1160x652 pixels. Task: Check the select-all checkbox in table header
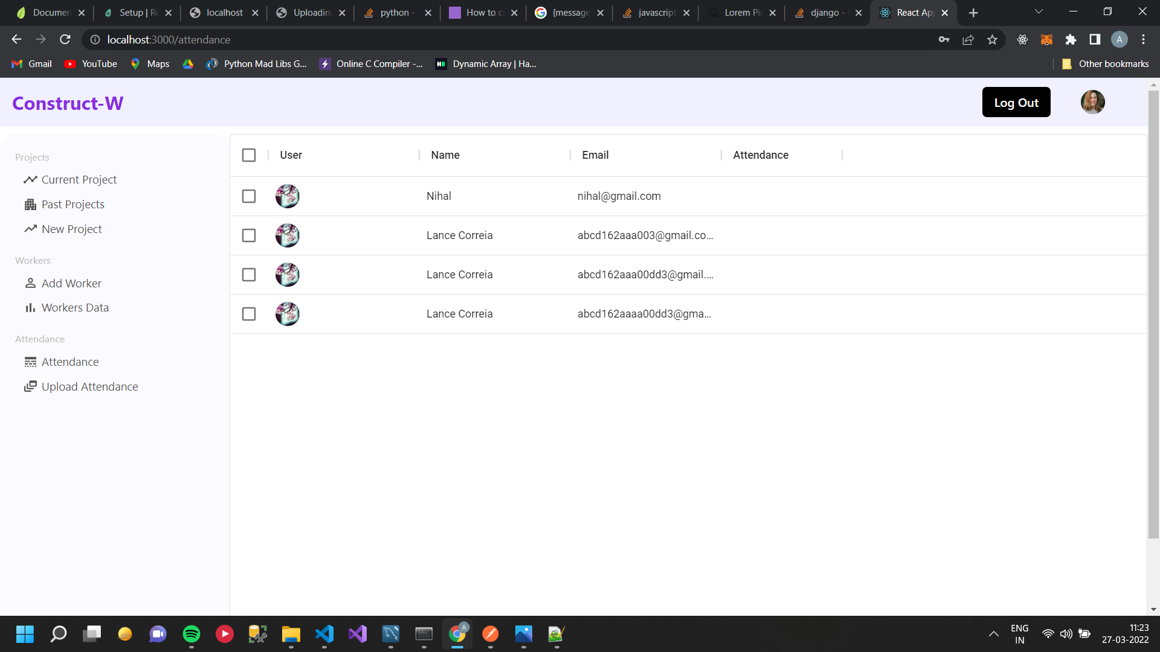249,155
